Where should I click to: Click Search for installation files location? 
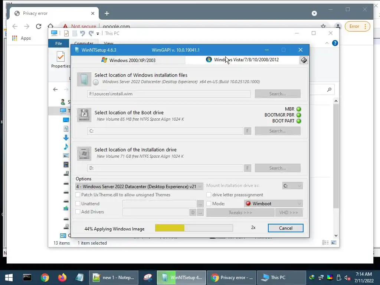click(x=278, y=94)
